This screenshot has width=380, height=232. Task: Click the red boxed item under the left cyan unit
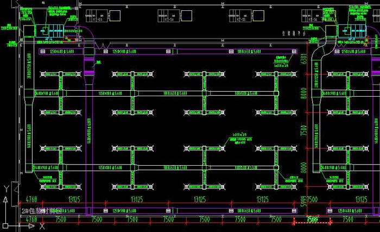[x=69, y=39]
